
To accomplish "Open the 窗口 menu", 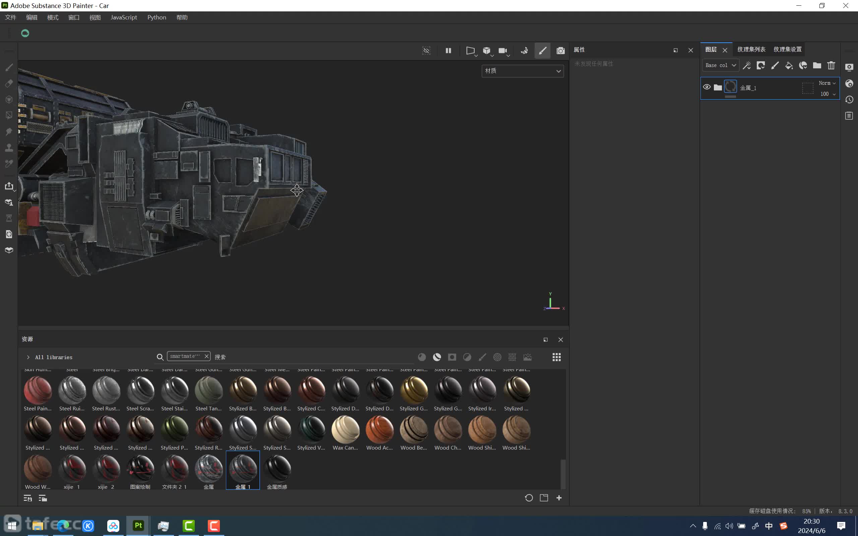I will click(x=74, y=17).
